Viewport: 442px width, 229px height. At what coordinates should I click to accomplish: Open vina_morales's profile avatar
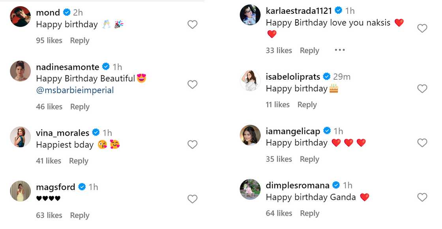pos(21,137)
